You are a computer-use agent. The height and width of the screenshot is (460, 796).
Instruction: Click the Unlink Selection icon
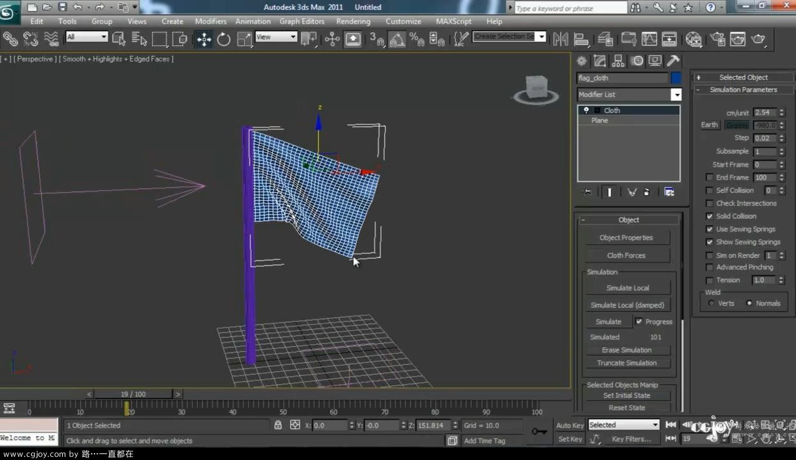(x=30, y=39)
